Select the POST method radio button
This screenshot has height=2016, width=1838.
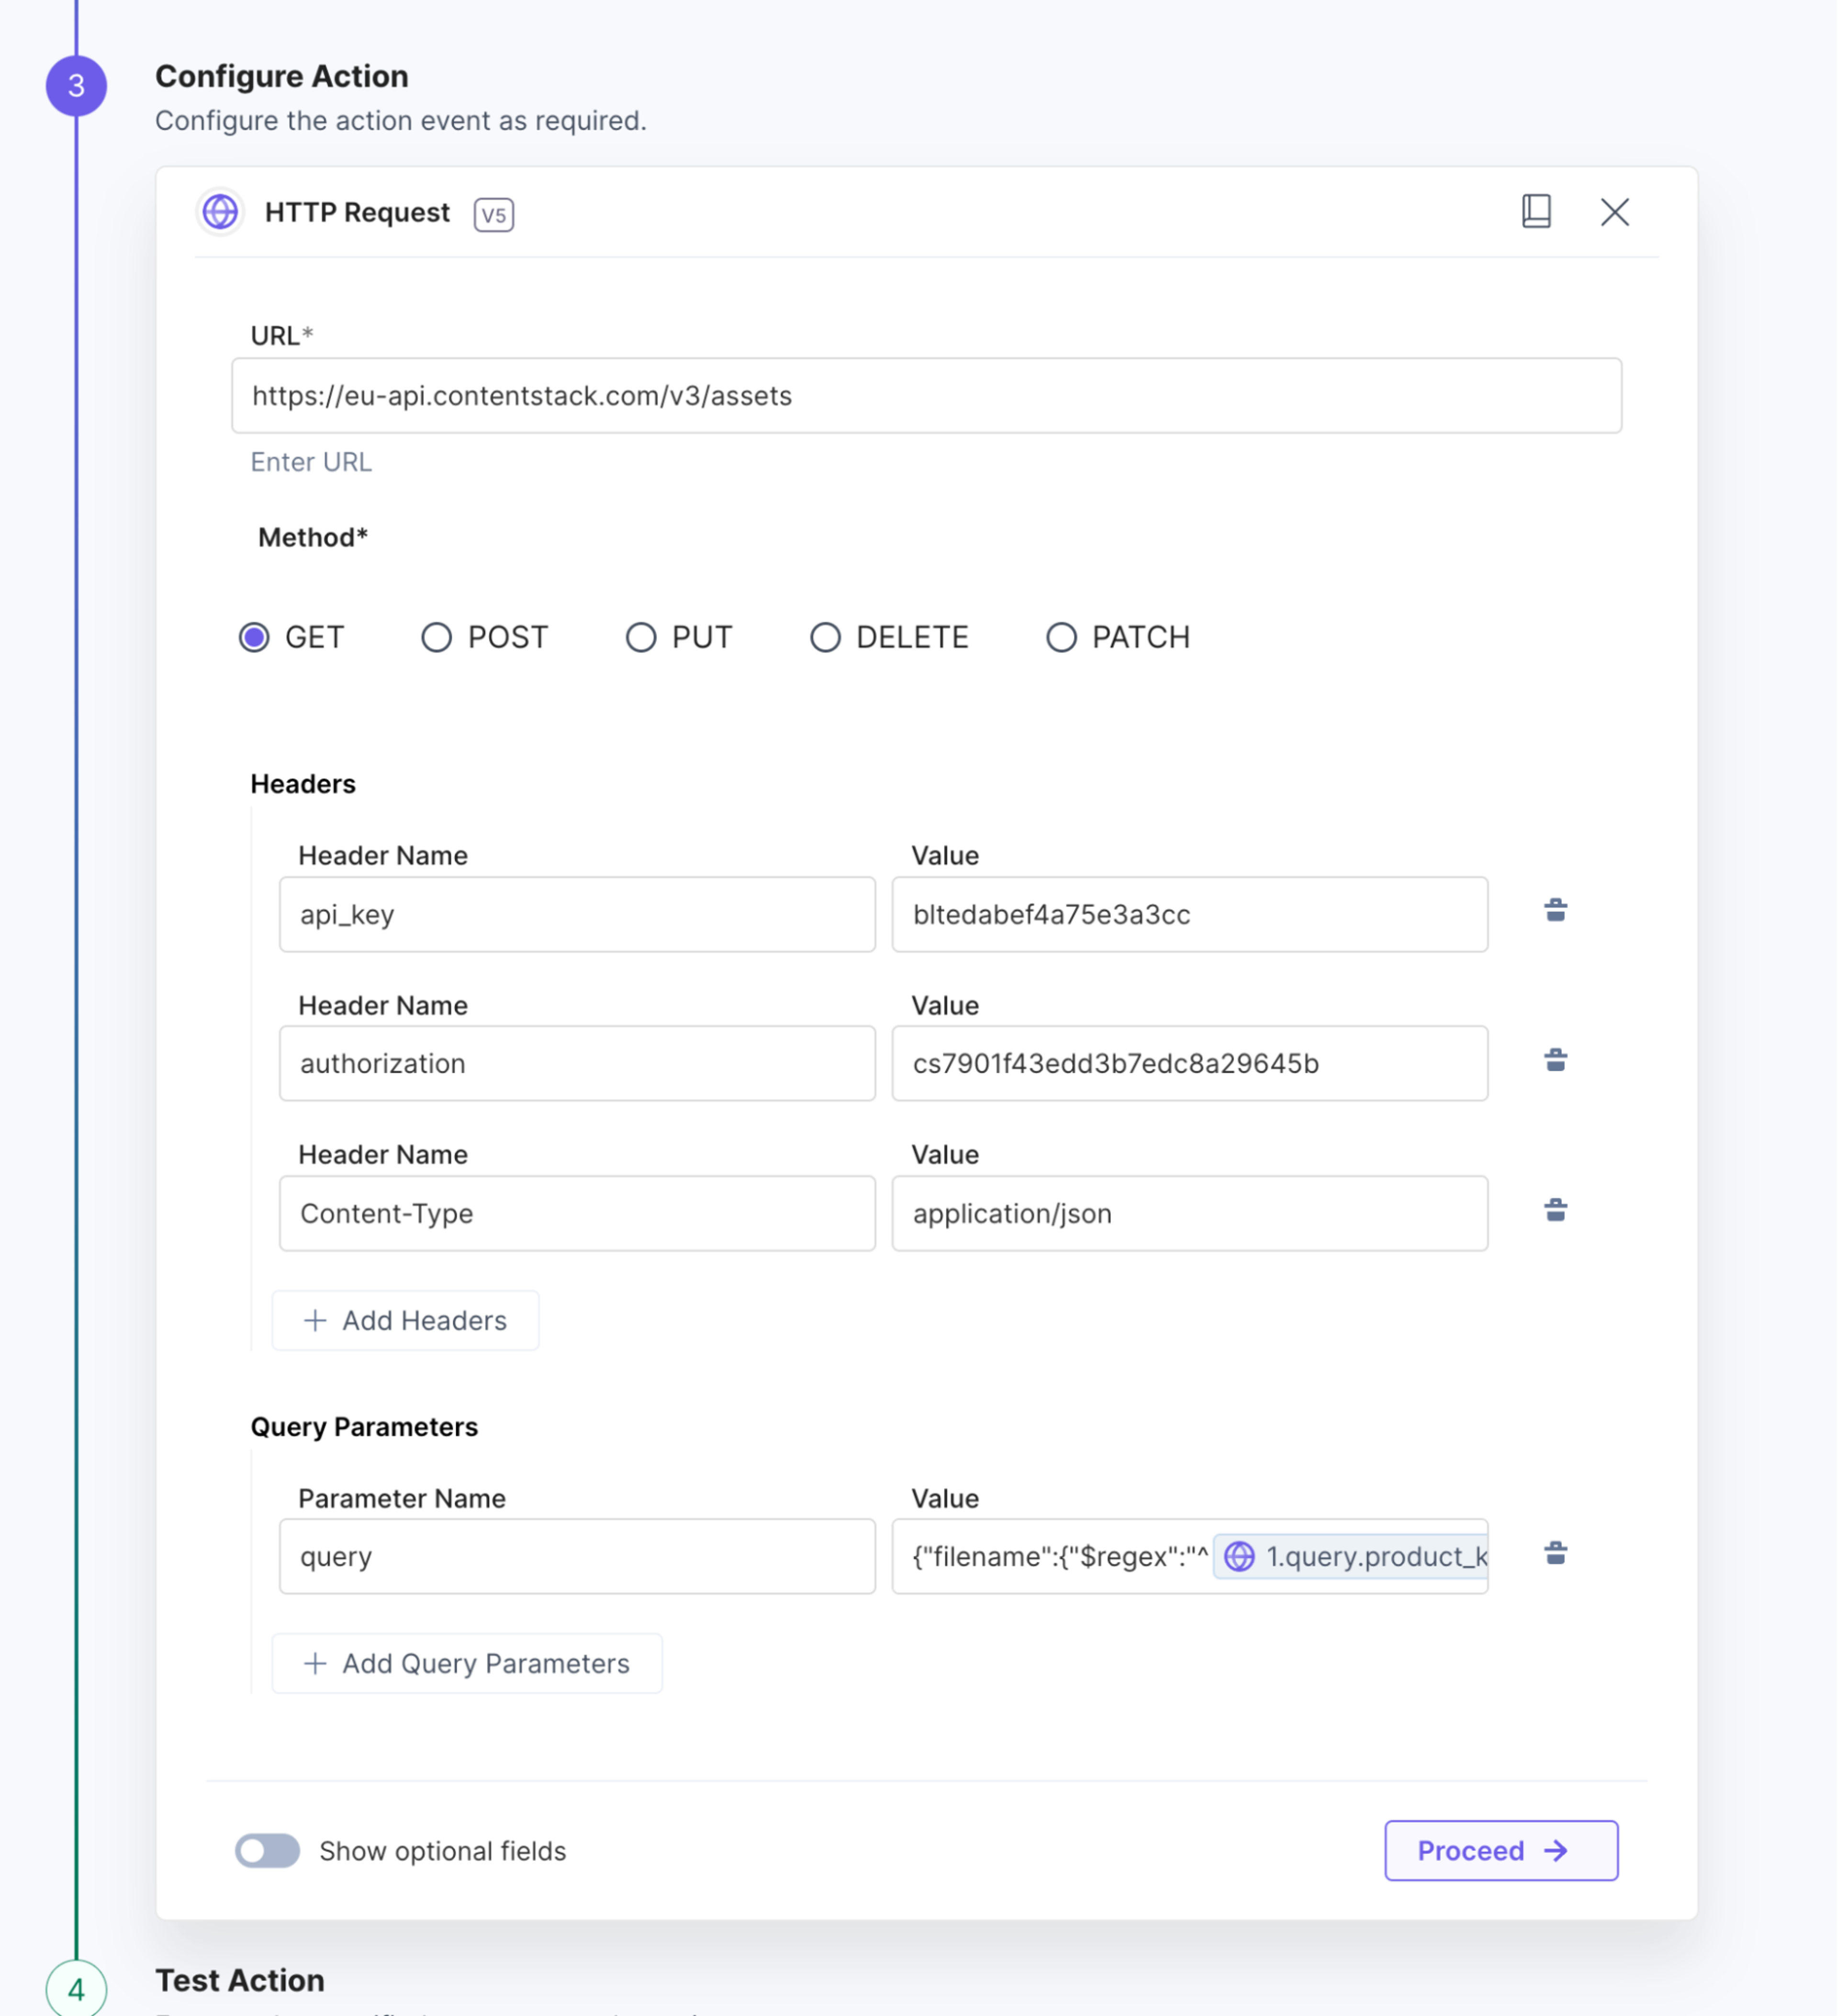point(436,637)
